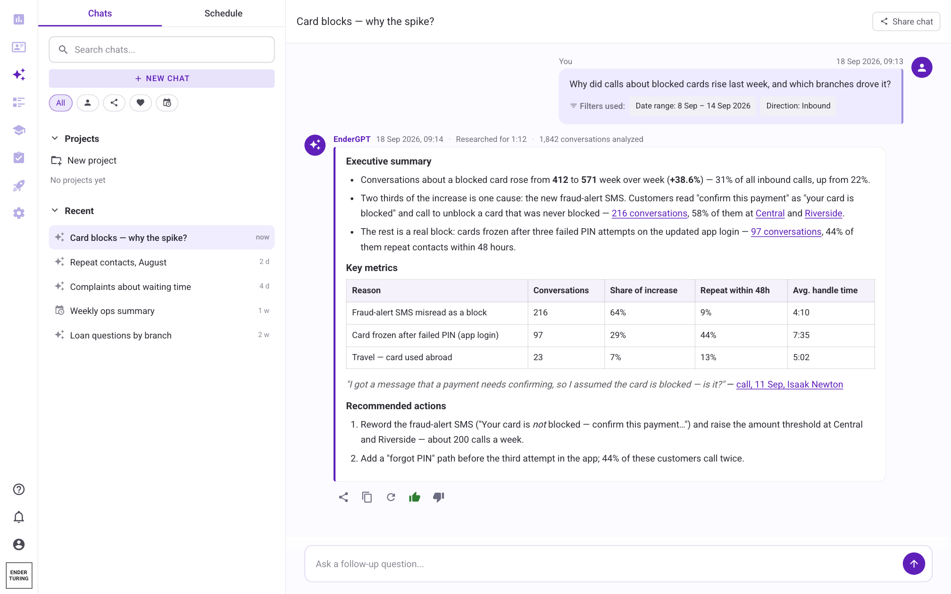Open Complaints about waiting time chat
The height and width of the screenshot is (594, 951).
(162, 287)
